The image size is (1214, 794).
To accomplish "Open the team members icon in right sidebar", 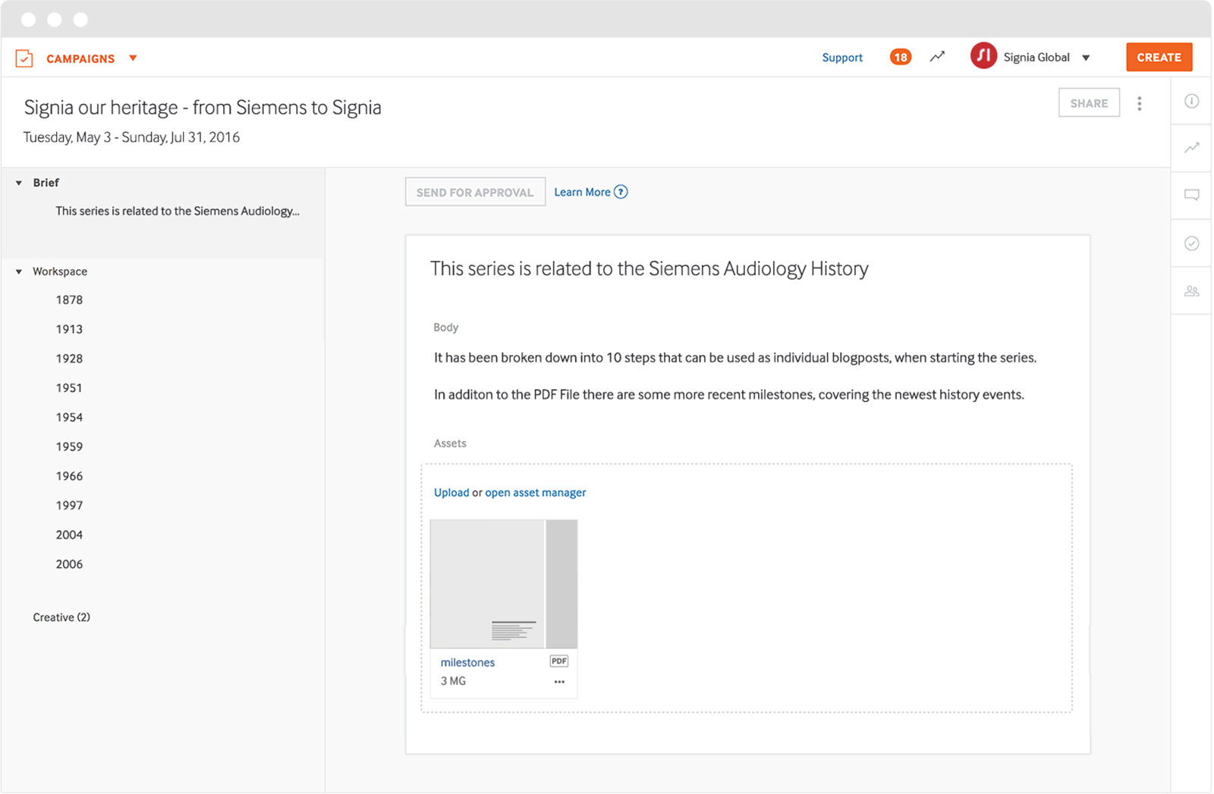I will click(1192, 291).
